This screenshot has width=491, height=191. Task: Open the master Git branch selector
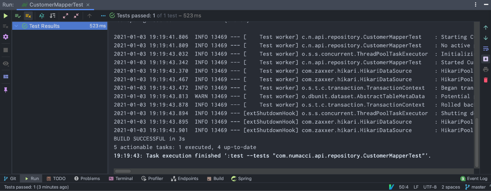point(475,187)
